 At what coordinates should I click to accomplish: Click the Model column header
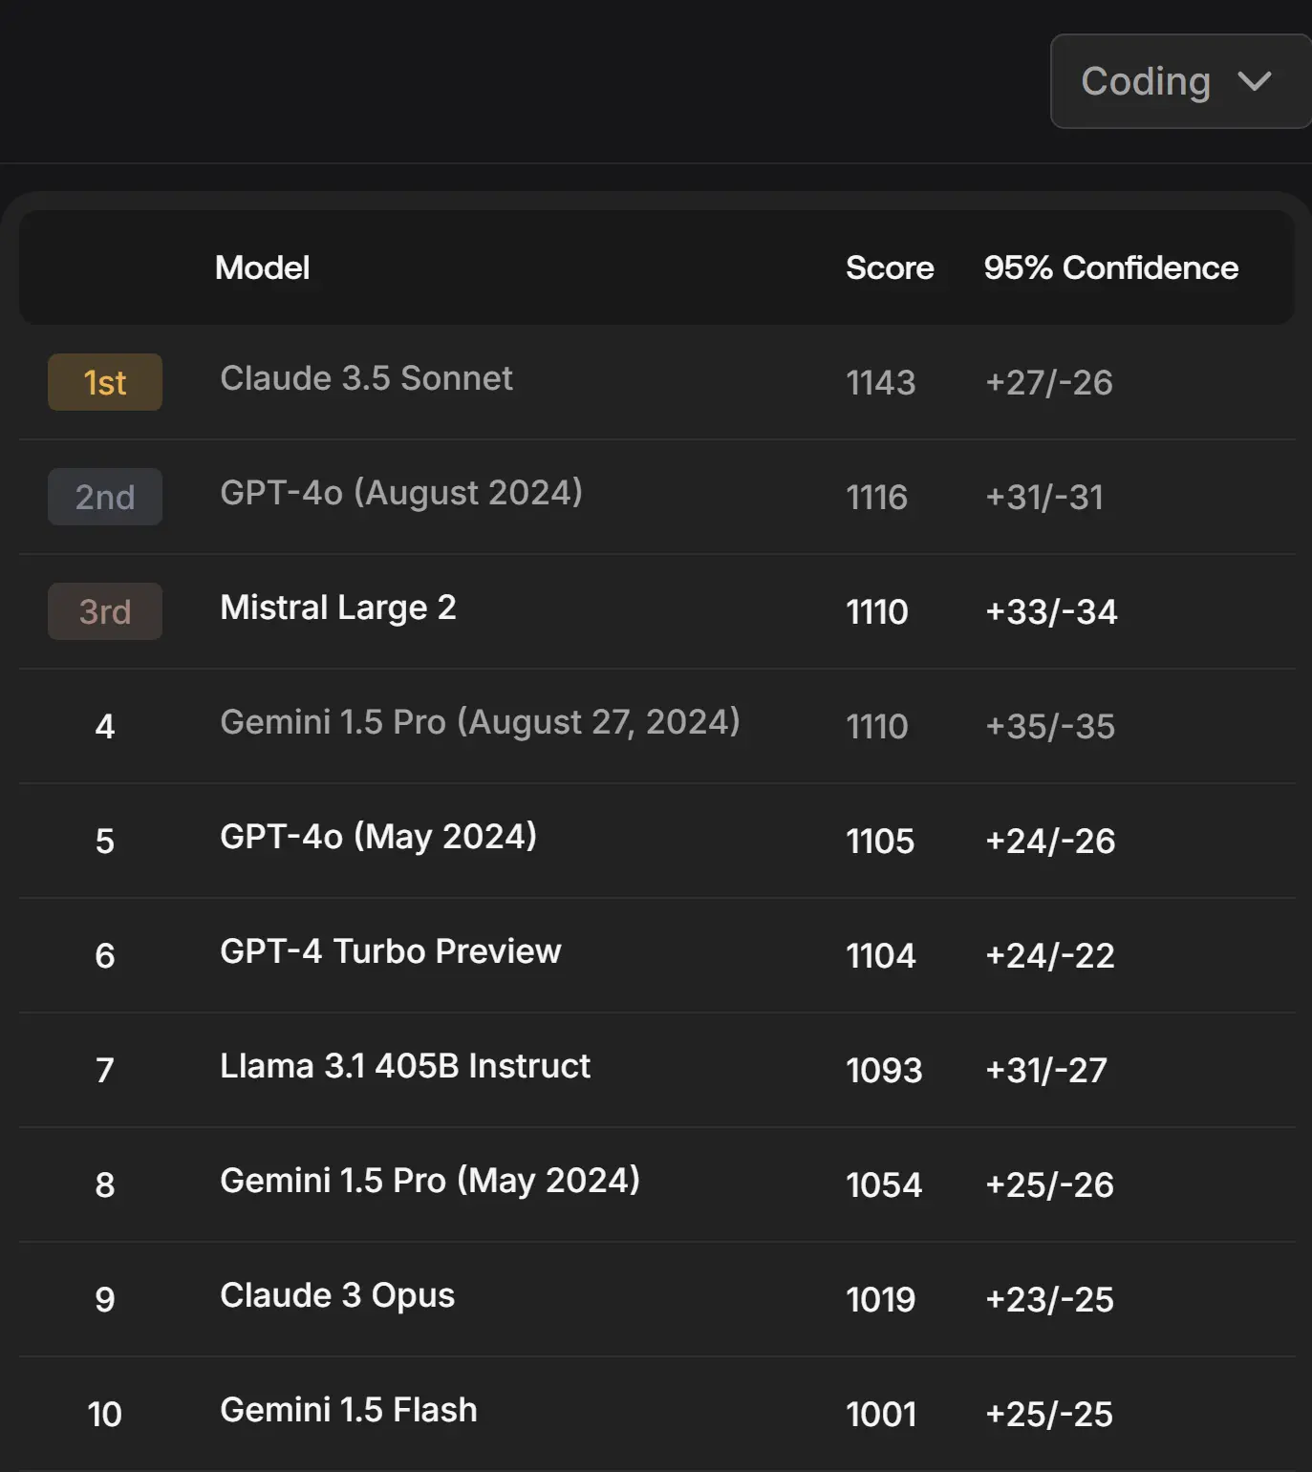[262, 267]
